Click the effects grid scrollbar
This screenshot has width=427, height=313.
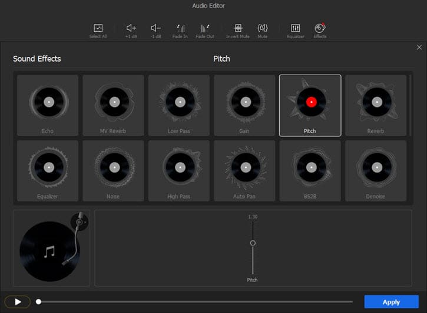tap(411, 106)
